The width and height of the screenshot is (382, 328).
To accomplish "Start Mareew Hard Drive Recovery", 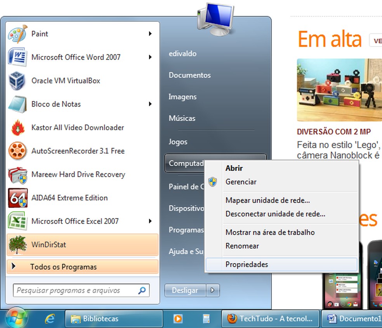I will coord(78,174).
